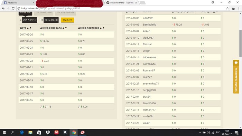Open WPS Office from taskbar
The width and height of the screenshot is (242, 136).
tap(56, 133)
